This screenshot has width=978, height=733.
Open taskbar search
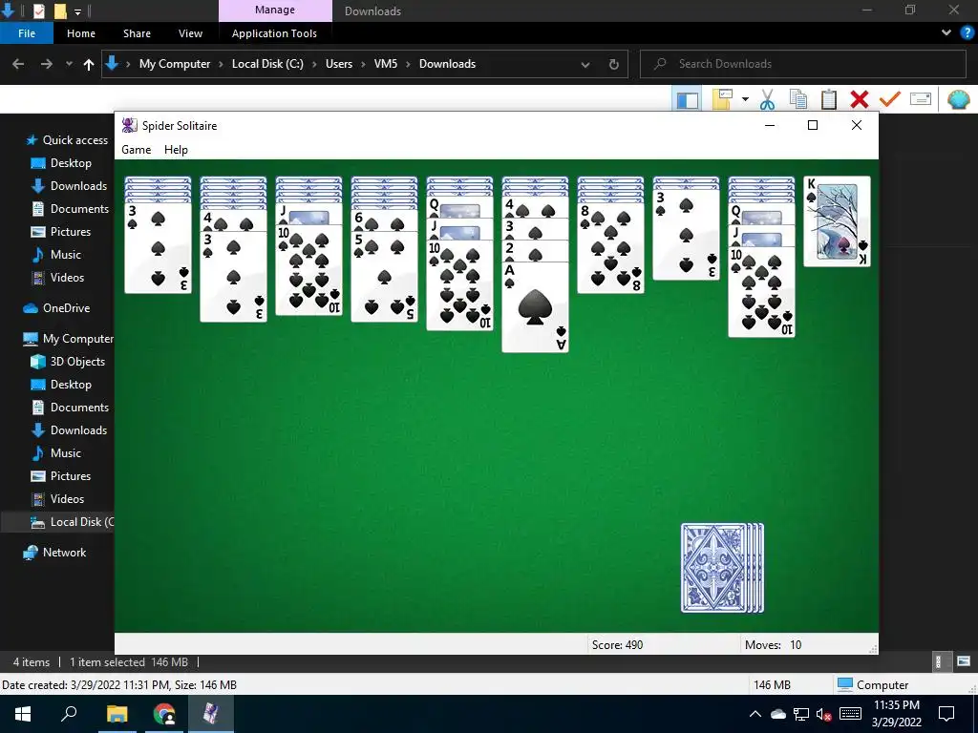point(69,714)
